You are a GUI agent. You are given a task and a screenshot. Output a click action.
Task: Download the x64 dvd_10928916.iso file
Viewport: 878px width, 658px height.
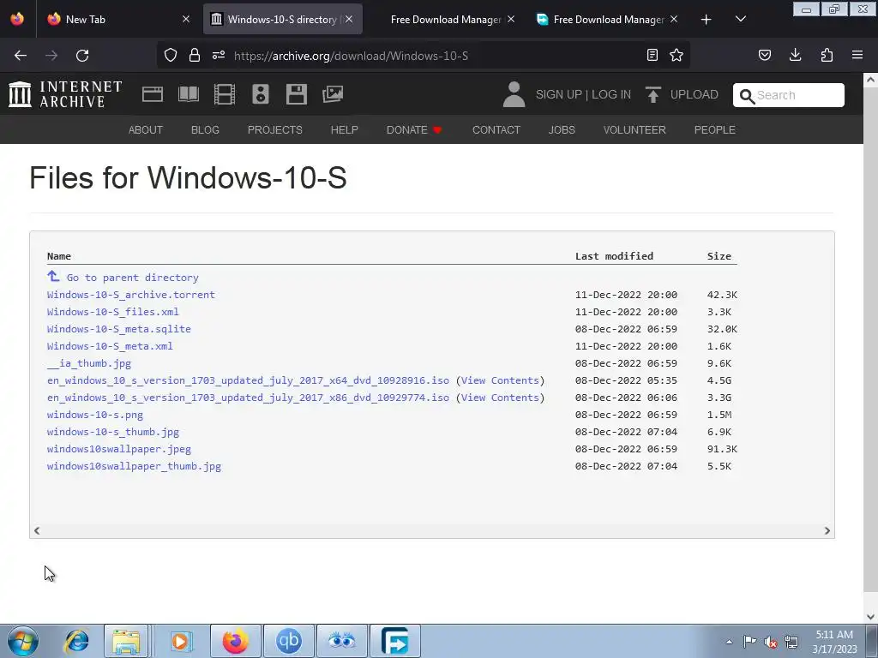pos(248,380)
